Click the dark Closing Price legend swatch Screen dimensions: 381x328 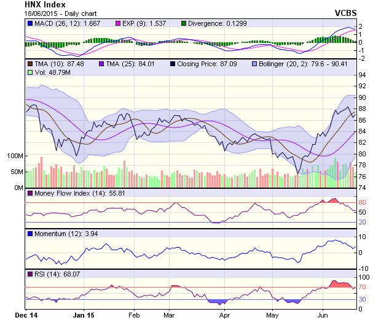172,64
